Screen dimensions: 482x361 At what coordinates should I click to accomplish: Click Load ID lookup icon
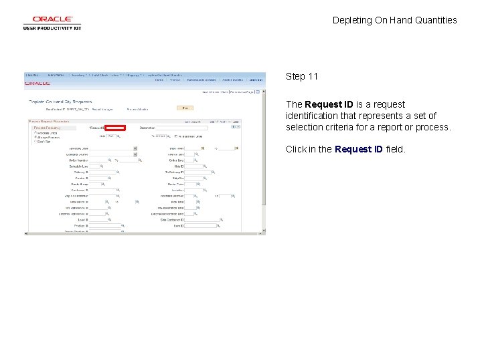point(109,220)
